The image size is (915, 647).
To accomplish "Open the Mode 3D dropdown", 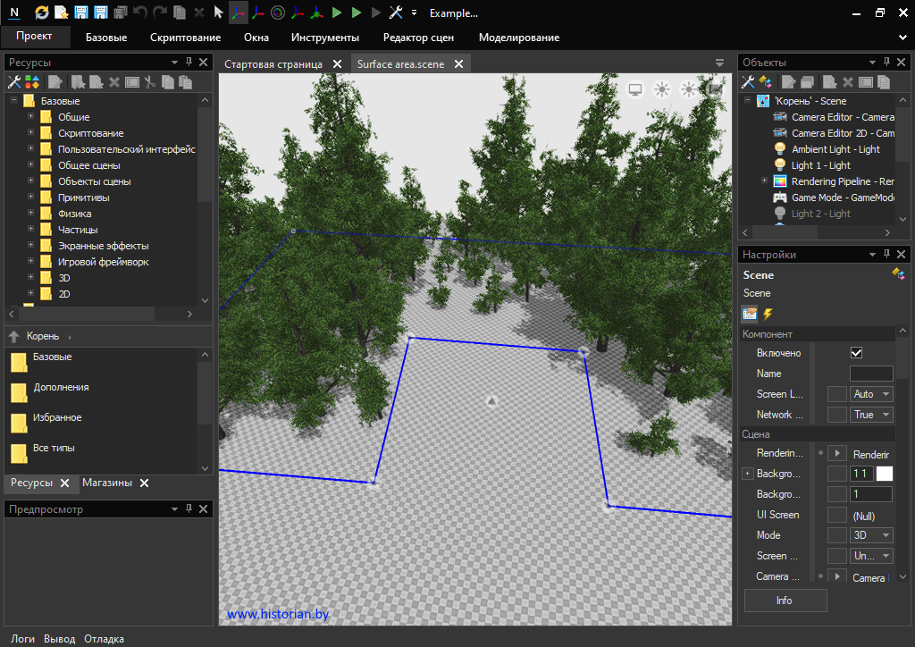I will pyautogui.click(x=871, y=535).
